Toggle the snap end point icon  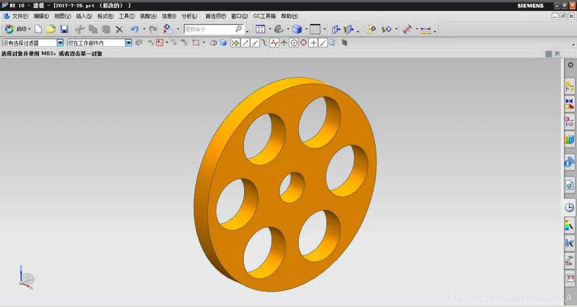point(245,43)
